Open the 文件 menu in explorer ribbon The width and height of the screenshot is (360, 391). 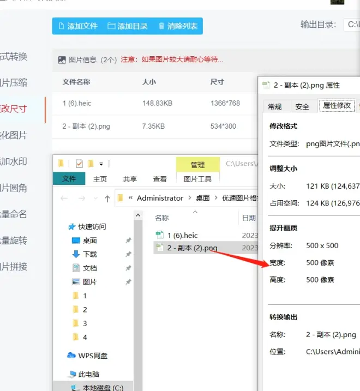(x=69, y=178)
